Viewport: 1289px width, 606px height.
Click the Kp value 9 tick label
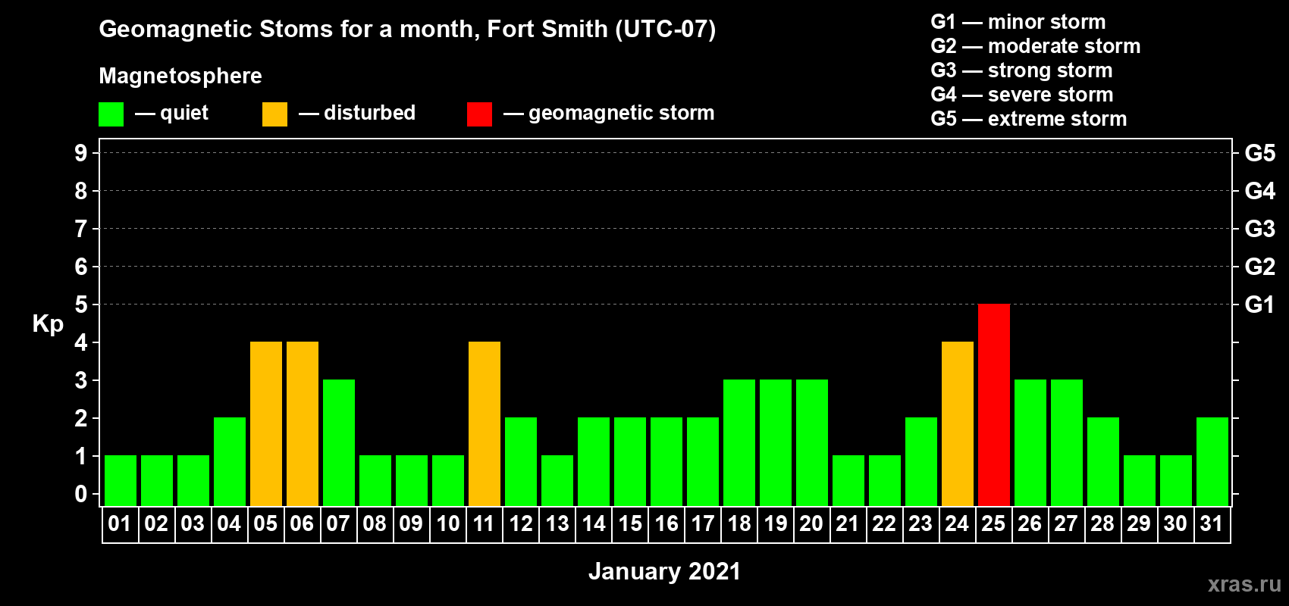tap(81, 153)
